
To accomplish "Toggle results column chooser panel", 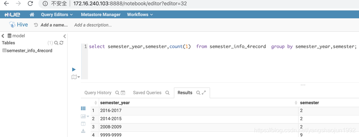I will click(83, 124).
